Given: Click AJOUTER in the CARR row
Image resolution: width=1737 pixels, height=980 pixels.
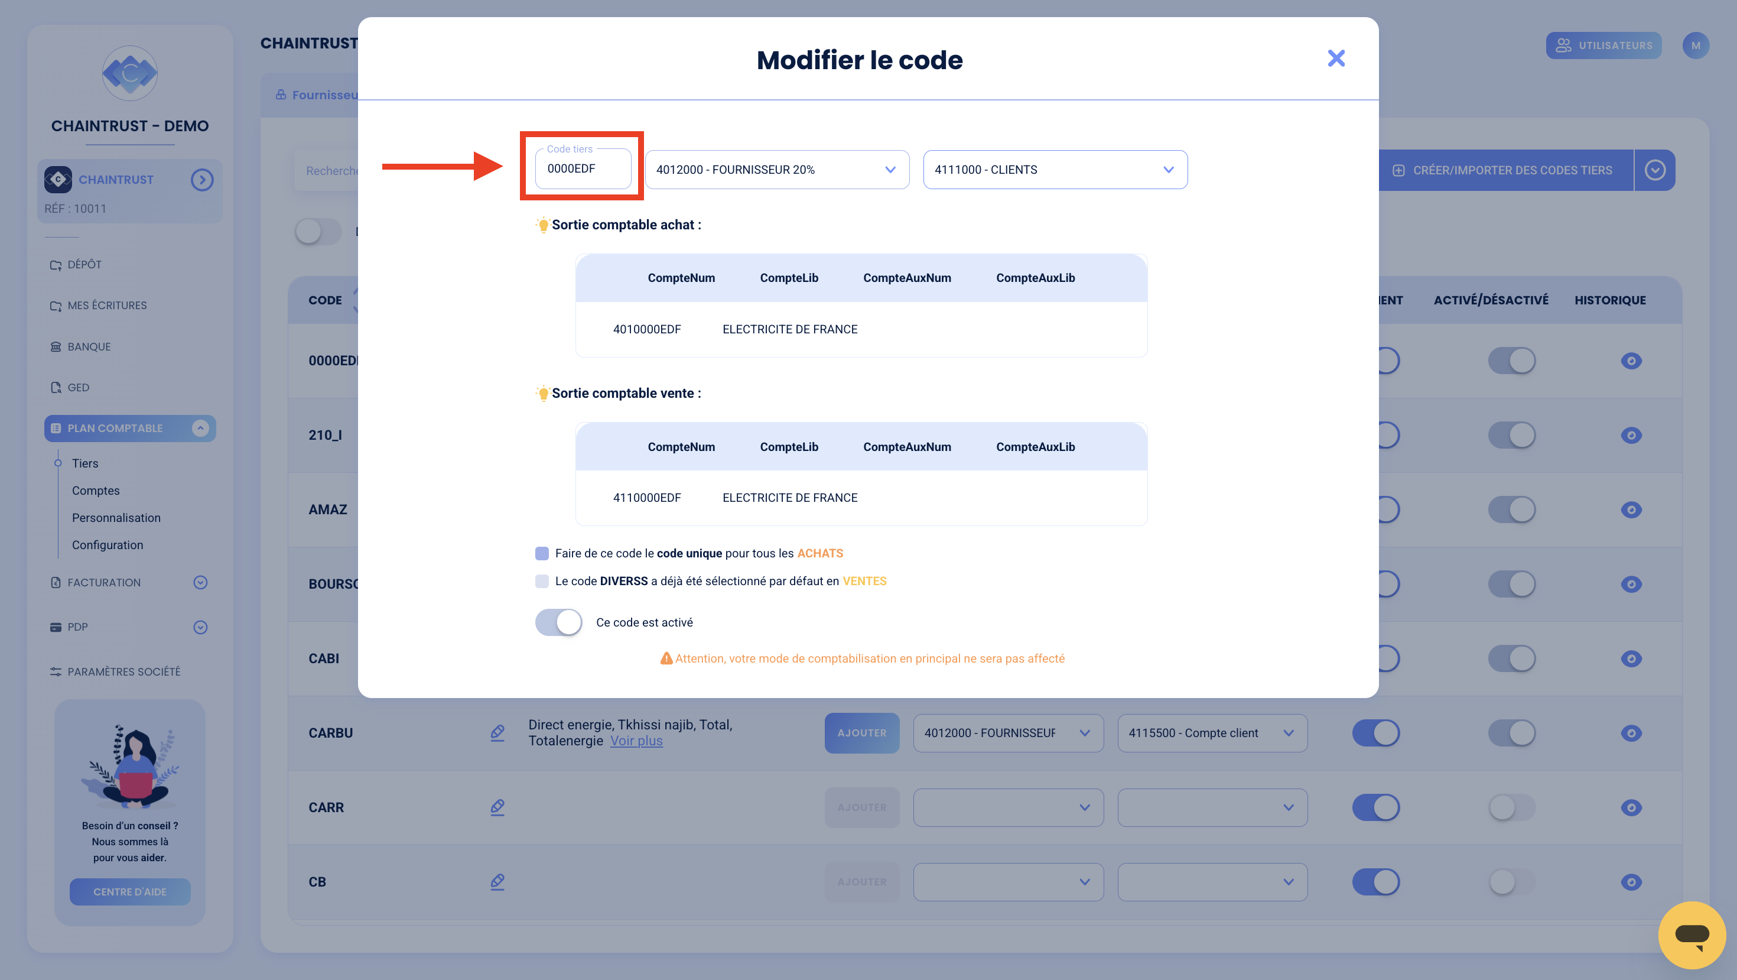Looking at the screenshot, I should (862, 807).
